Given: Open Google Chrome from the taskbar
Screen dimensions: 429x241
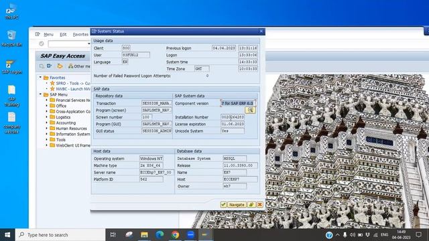Looking at the screenshot, I should 175,235.
